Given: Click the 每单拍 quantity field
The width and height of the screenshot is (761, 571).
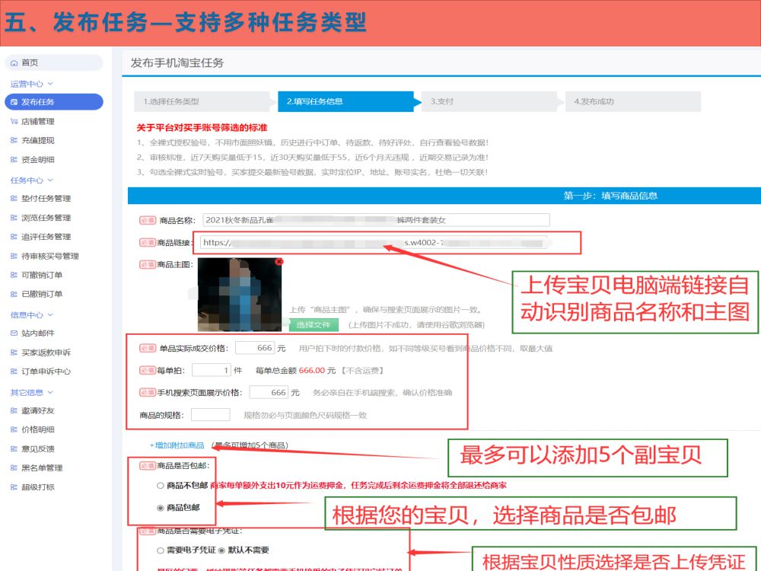Looking at the screenshot, I should pos(212,371).
